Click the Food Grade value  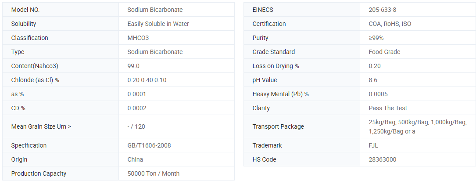coord(384,52)
